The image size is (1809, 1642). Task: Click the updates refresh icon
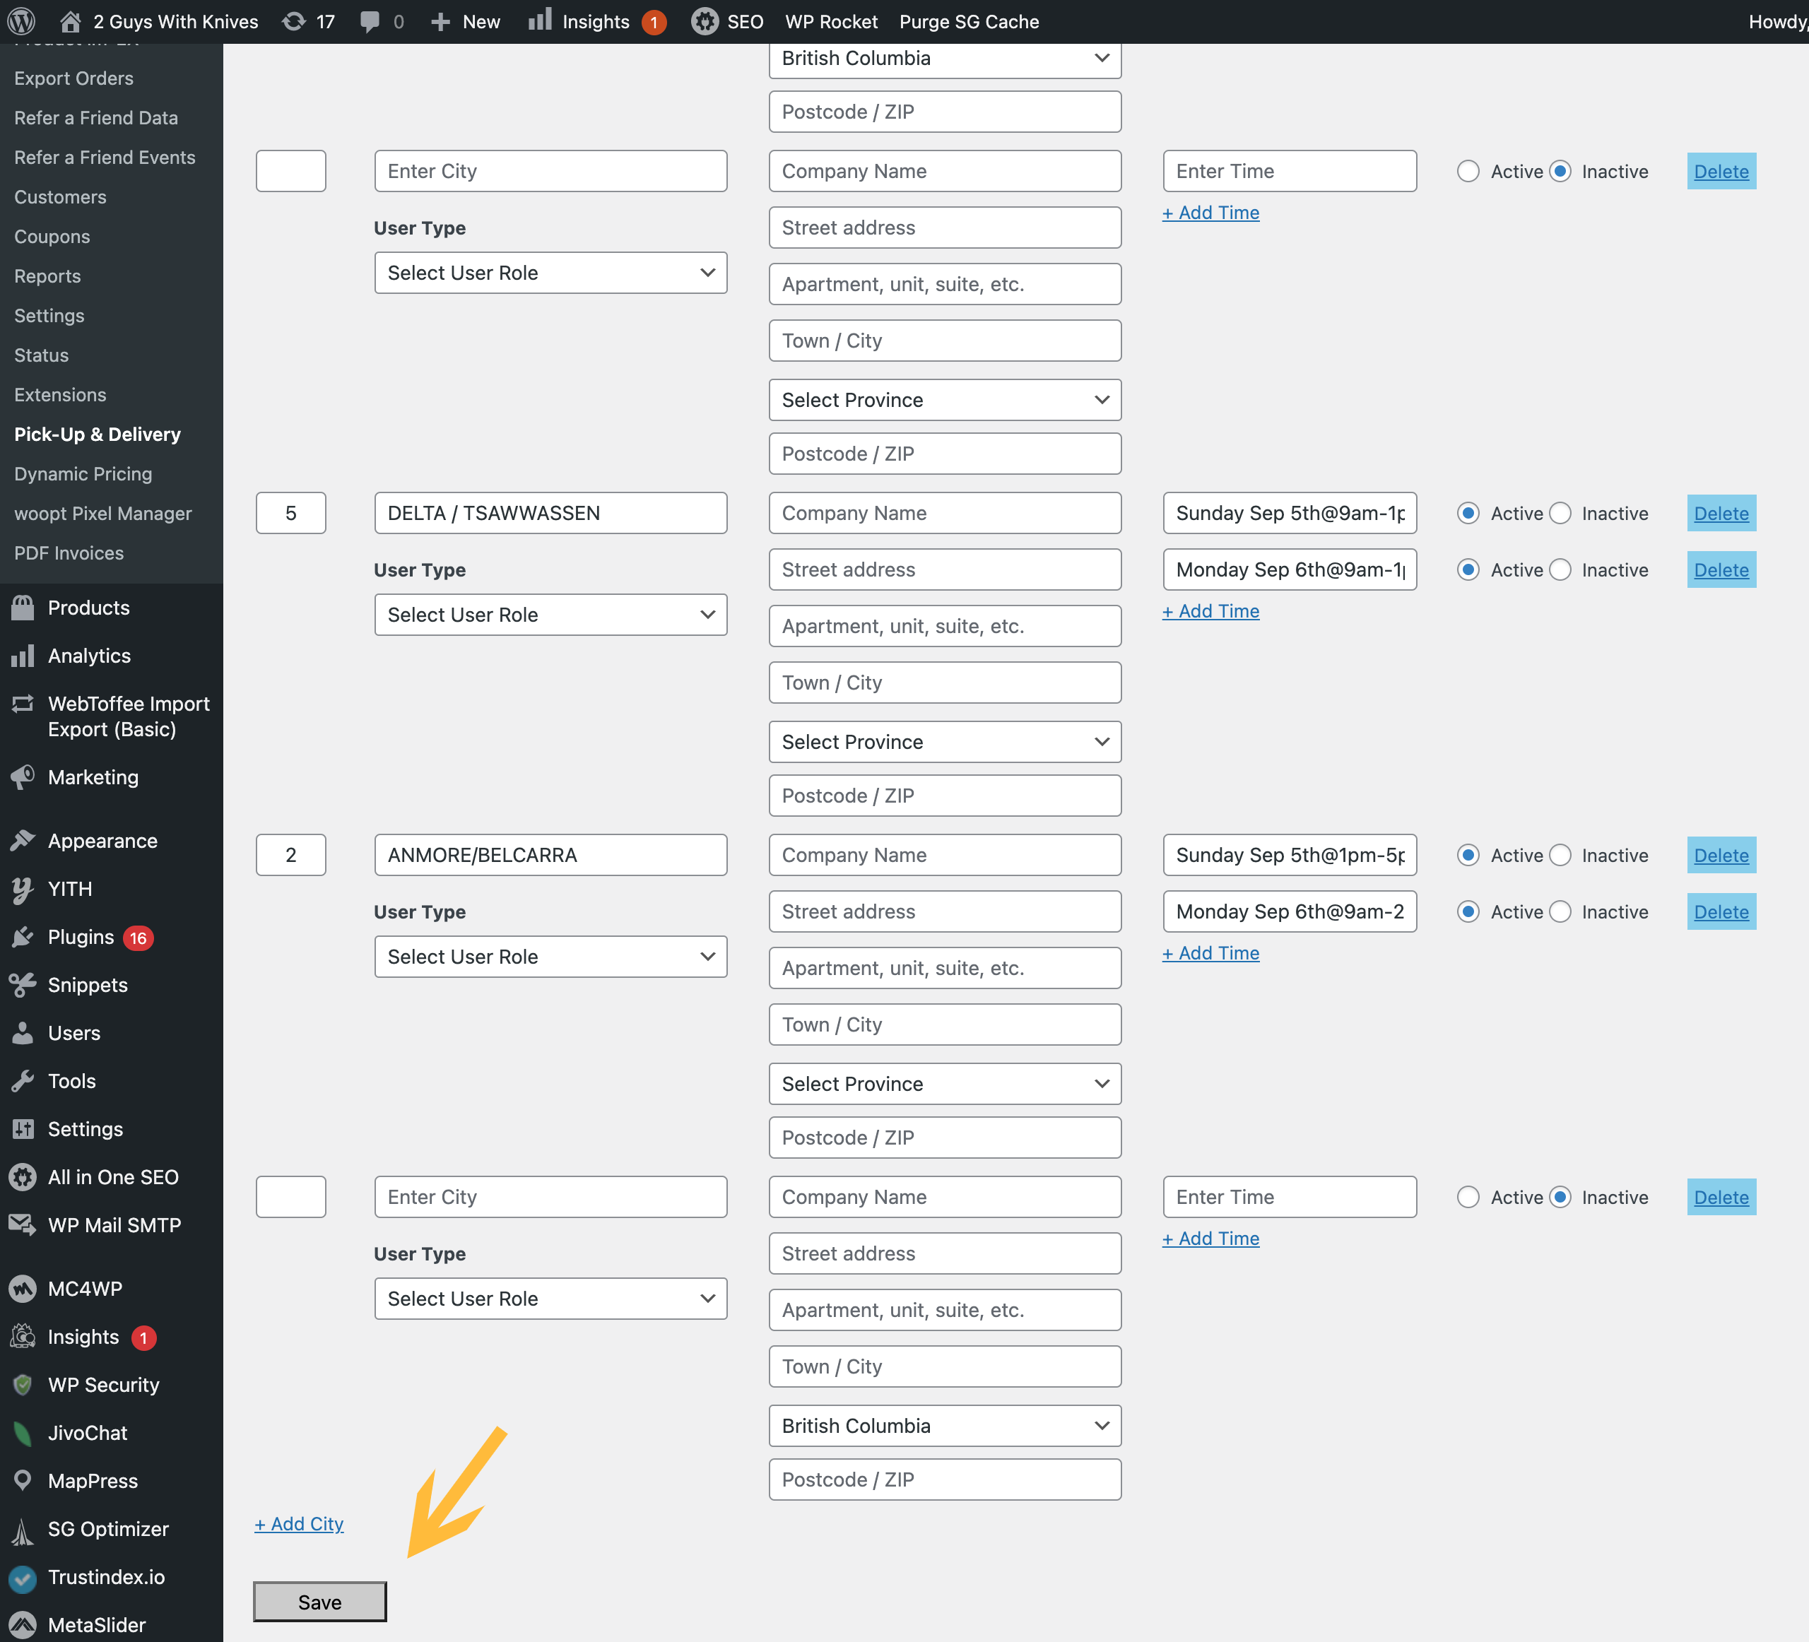tap(293, 20)
